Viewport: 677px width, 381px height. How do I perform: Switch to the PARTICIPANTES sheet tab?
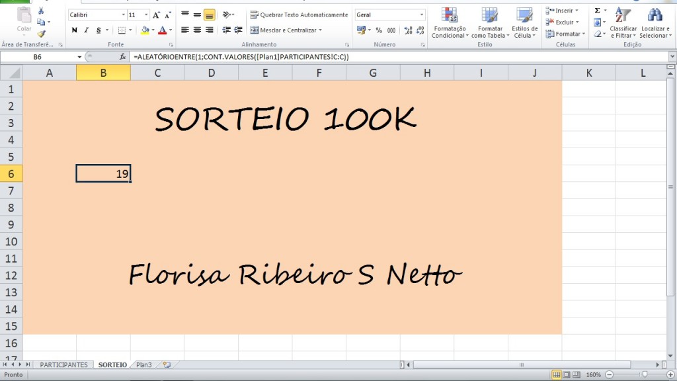[63, 364]
